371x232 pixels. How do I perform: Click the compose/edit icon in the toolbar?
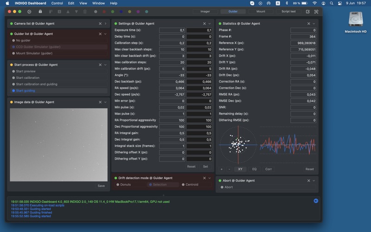pos(307,12)
